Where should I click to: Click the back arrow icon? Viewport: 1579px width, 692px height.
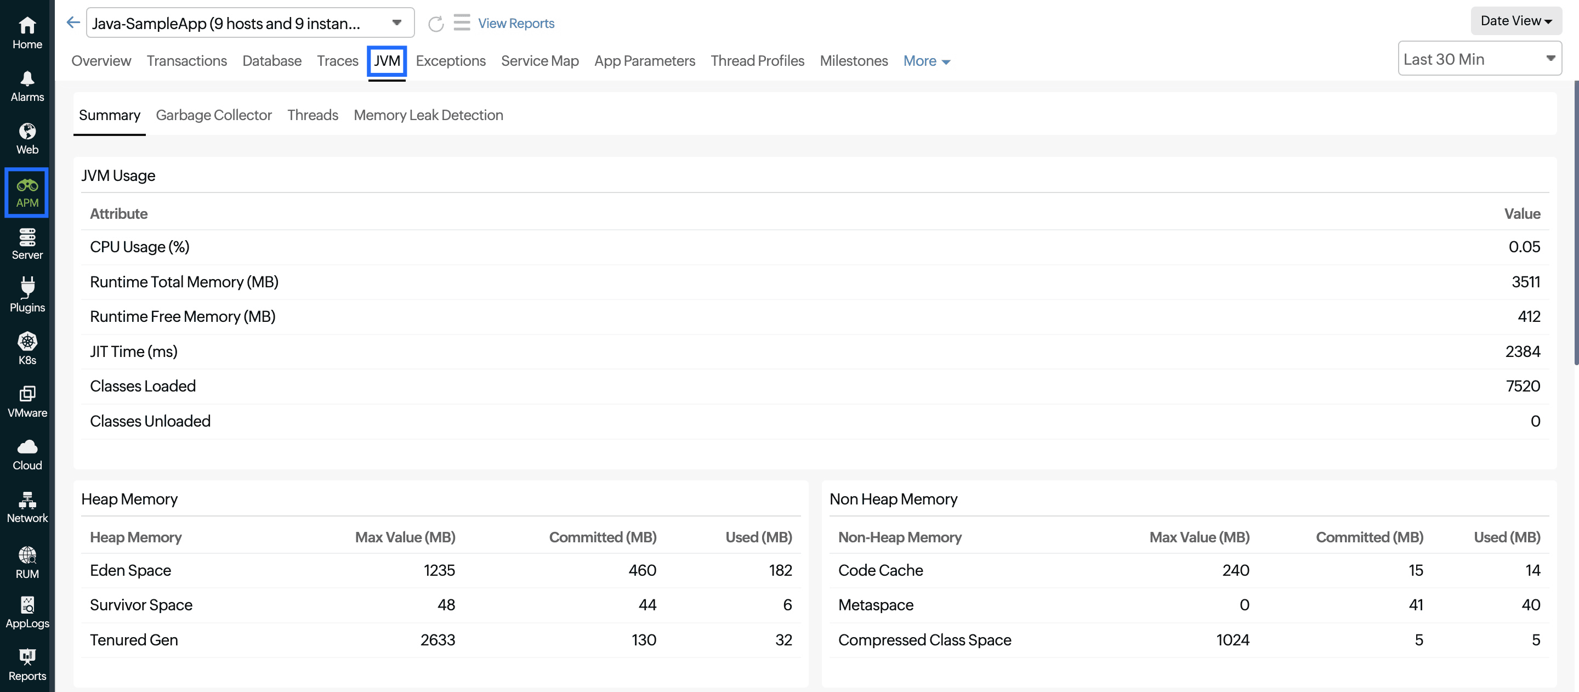73,22
